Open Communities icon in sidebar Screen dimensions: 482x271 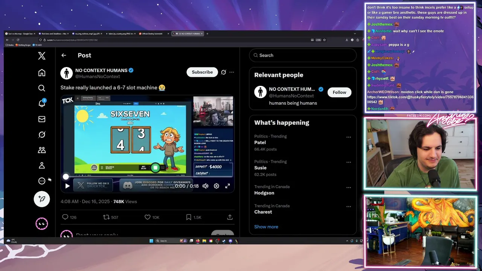point(42,150)
